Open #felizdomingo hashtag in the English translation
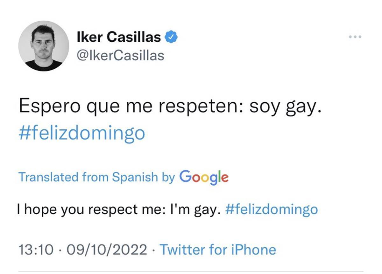The image size is (382, 274). click(x=271, y=210)
